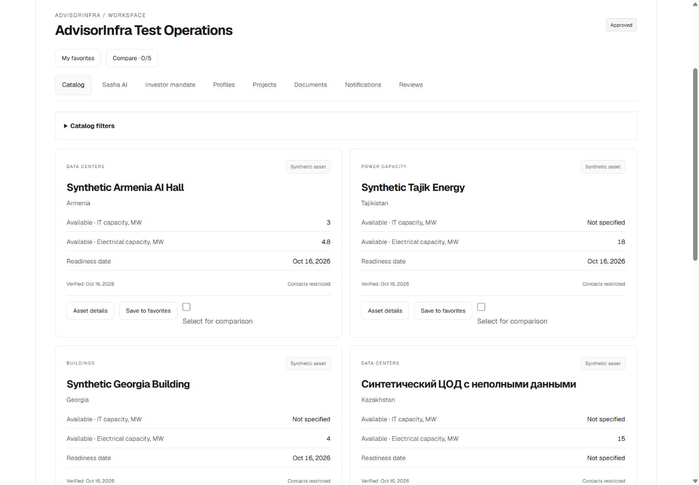The height and width of the screenshot is (485, 699).
Task: Check comparison box for Synthetic Tajik Energy
Action: (481, 307)
